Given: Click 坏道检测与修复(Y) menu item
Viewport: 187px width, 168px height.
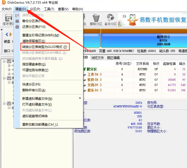Looking at the screenshot, I should pyautogui.click(x=35, y=70).
